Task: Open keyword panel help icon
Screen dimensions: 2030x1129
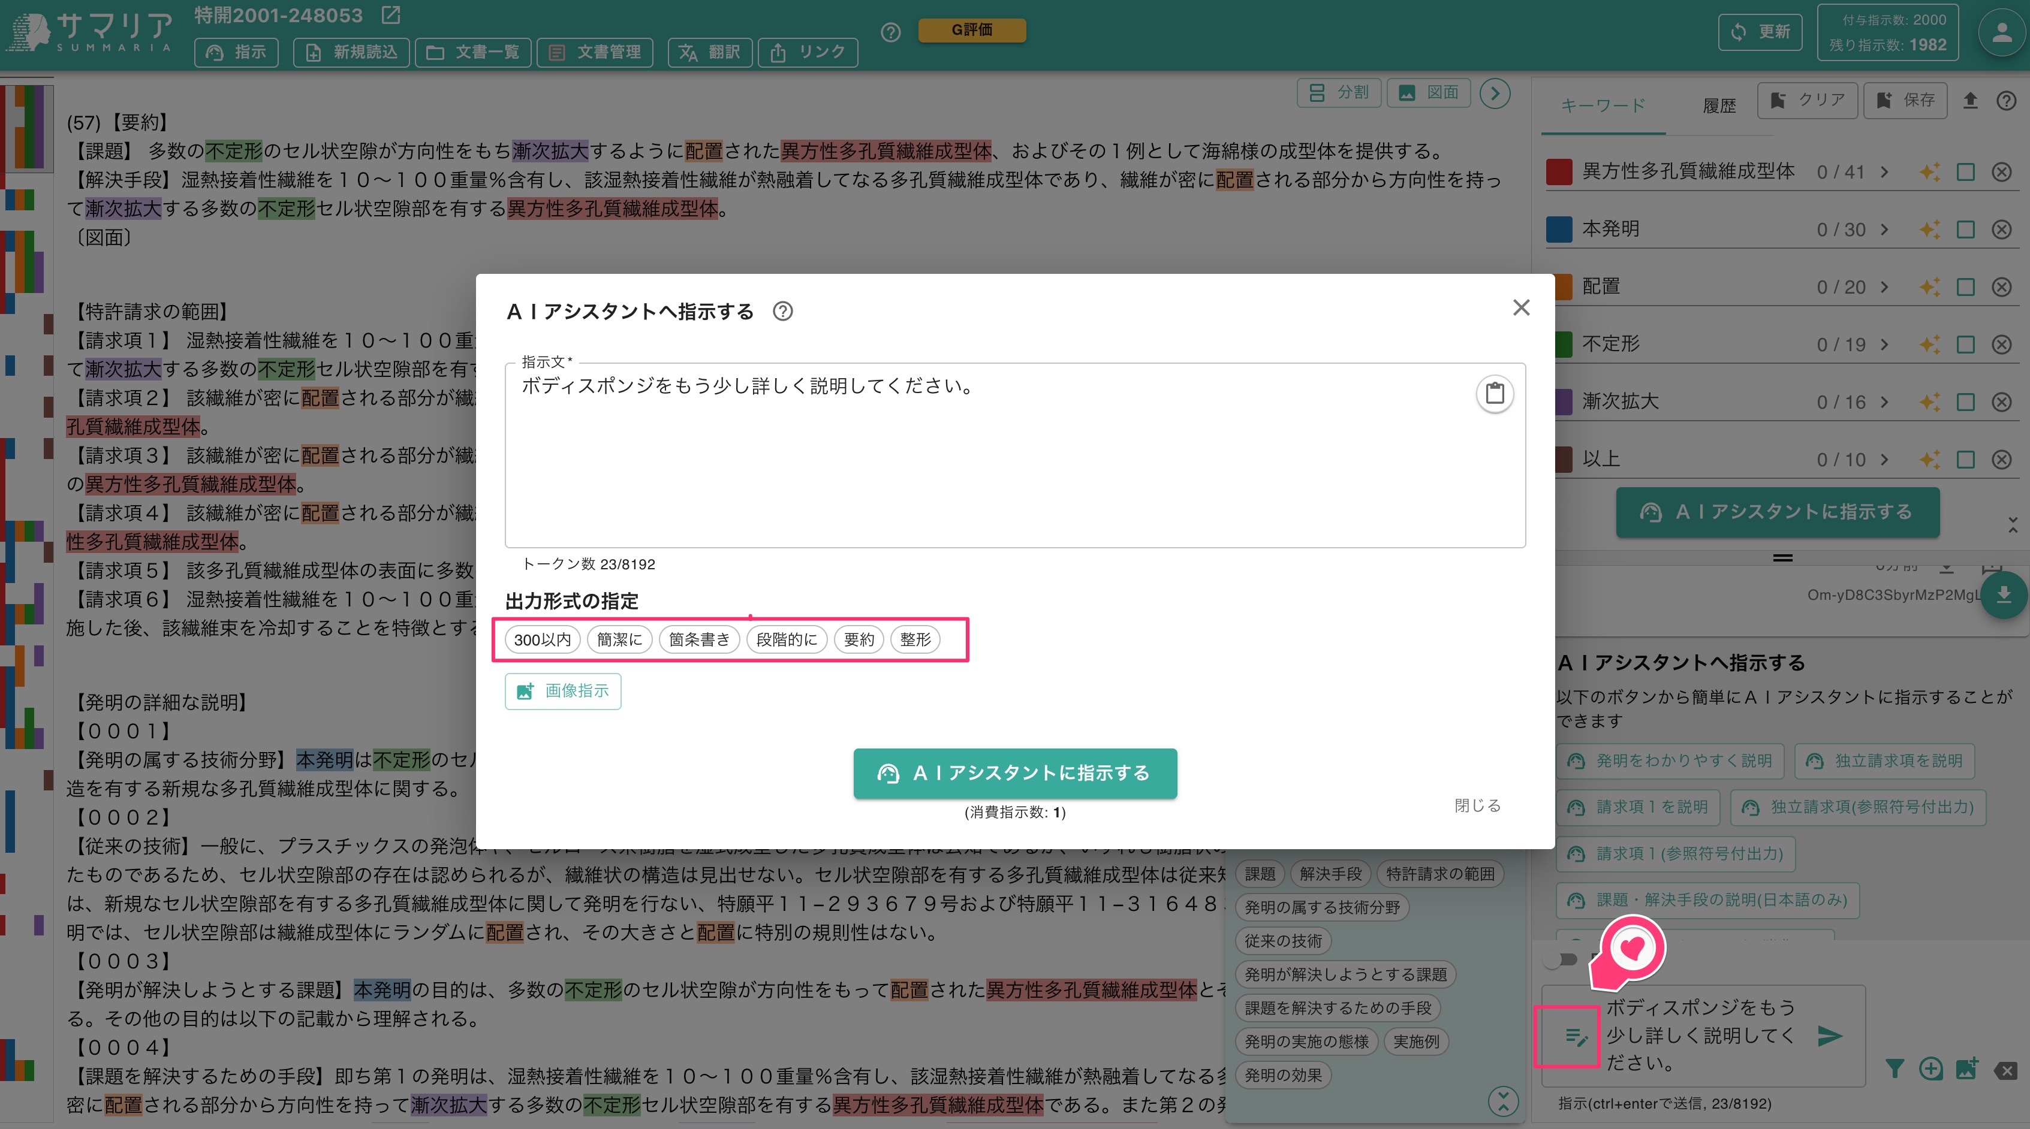Action: click(x=2007, y=101)
